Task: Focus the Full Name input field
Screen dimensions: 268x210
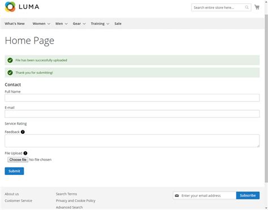Action: (132, 98)
